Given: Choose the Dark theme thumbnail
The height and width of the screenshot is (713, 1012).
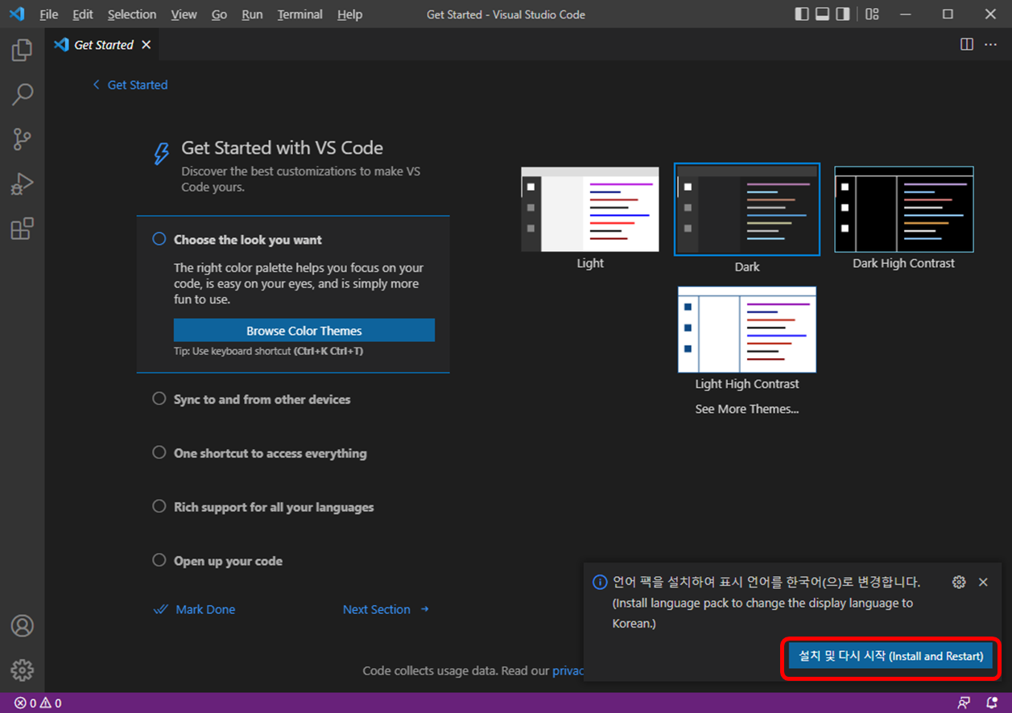Looking at the screenshot, I should pyautogui.click(x=747, y=209).
